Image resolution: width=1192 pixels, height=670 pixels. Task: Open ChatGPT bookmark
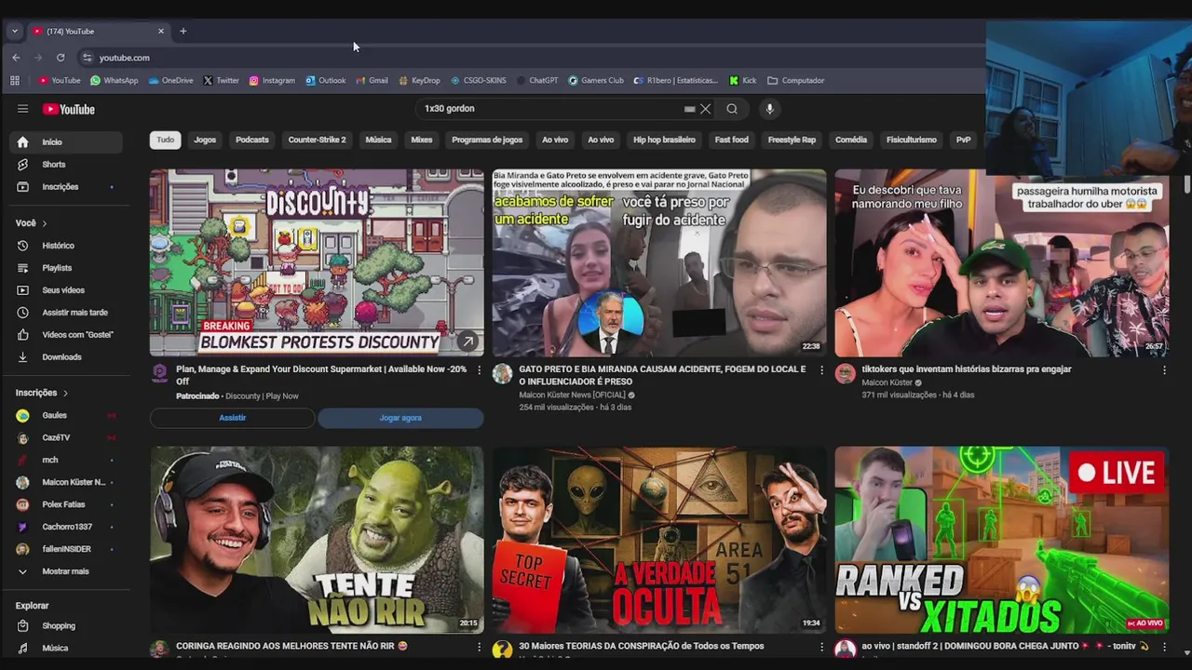537,81
